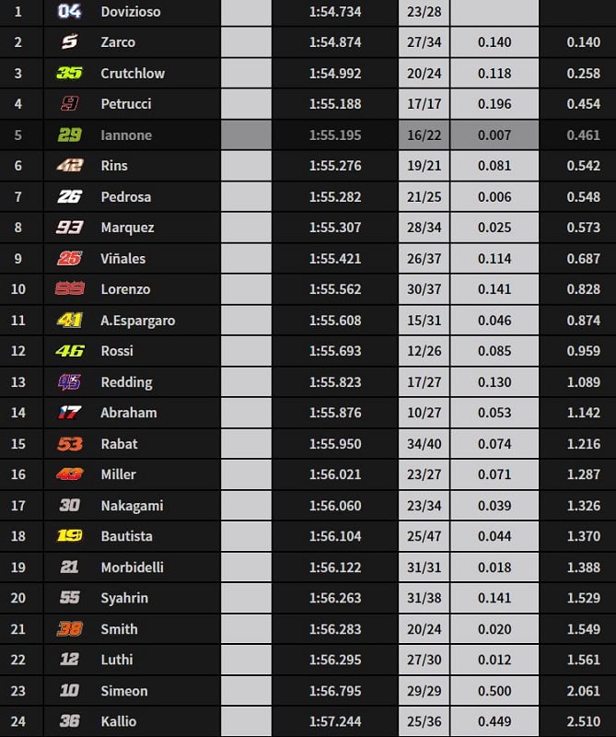
Task: Click Marquez's number 93 icon
Action: coord(69,228)
